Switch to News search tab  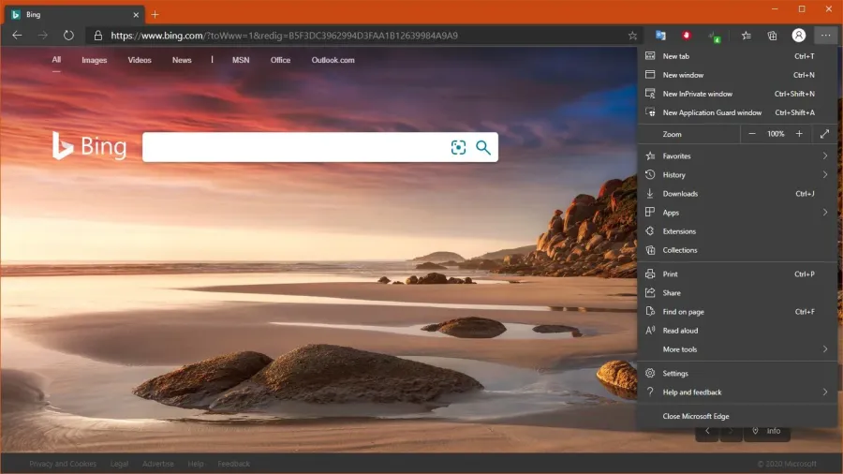tap(182, 60)
